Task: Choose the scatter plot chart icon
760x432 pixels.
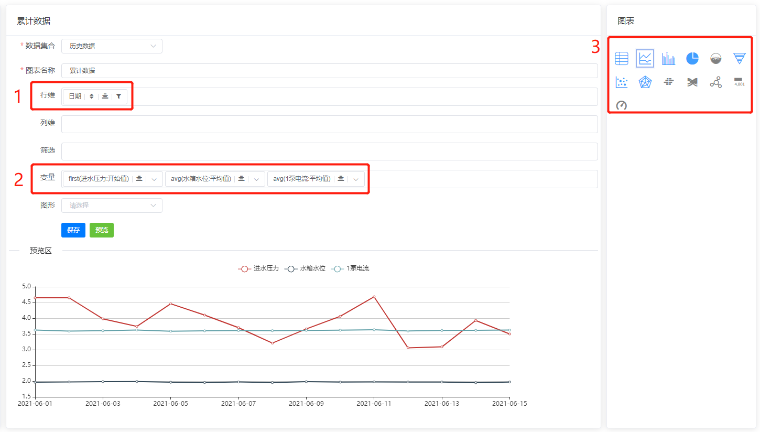Action: (x=621, y=82)
